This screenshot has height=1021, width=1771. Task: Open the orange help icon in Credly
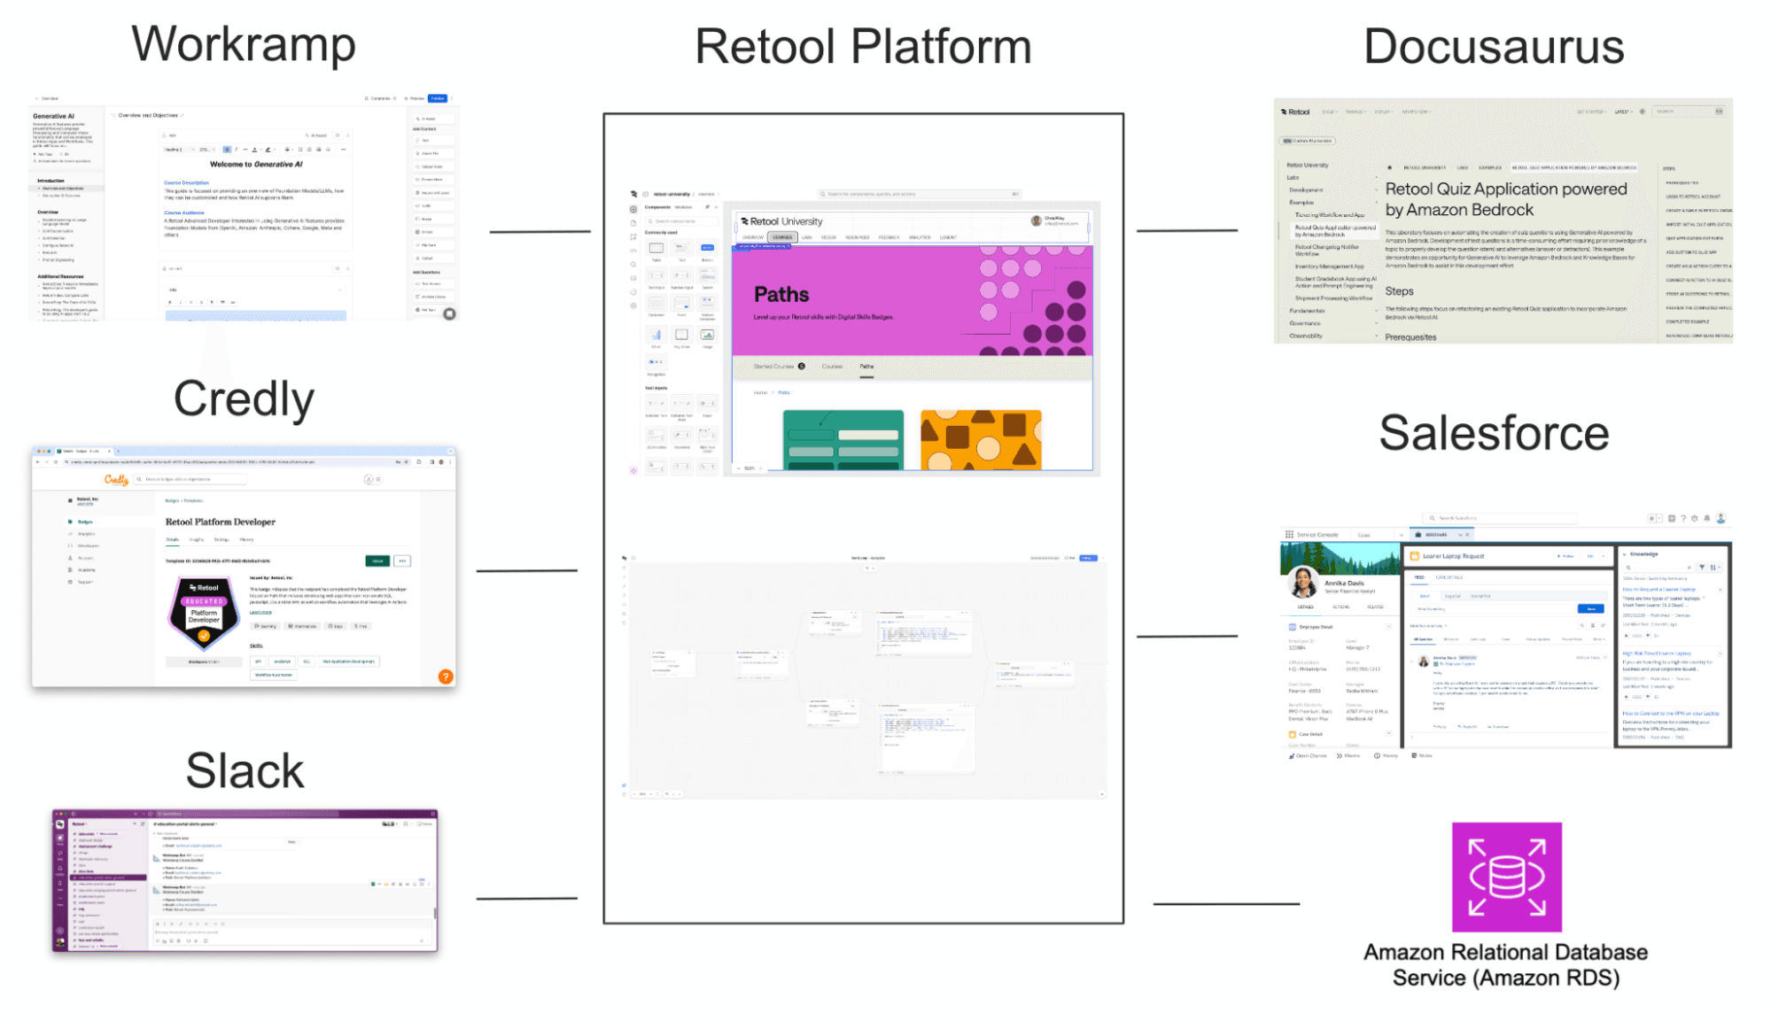[446, 677]
